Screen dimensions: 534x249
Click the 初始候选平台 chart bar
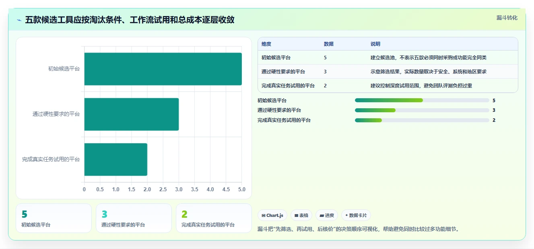click(x=163, y=69)
